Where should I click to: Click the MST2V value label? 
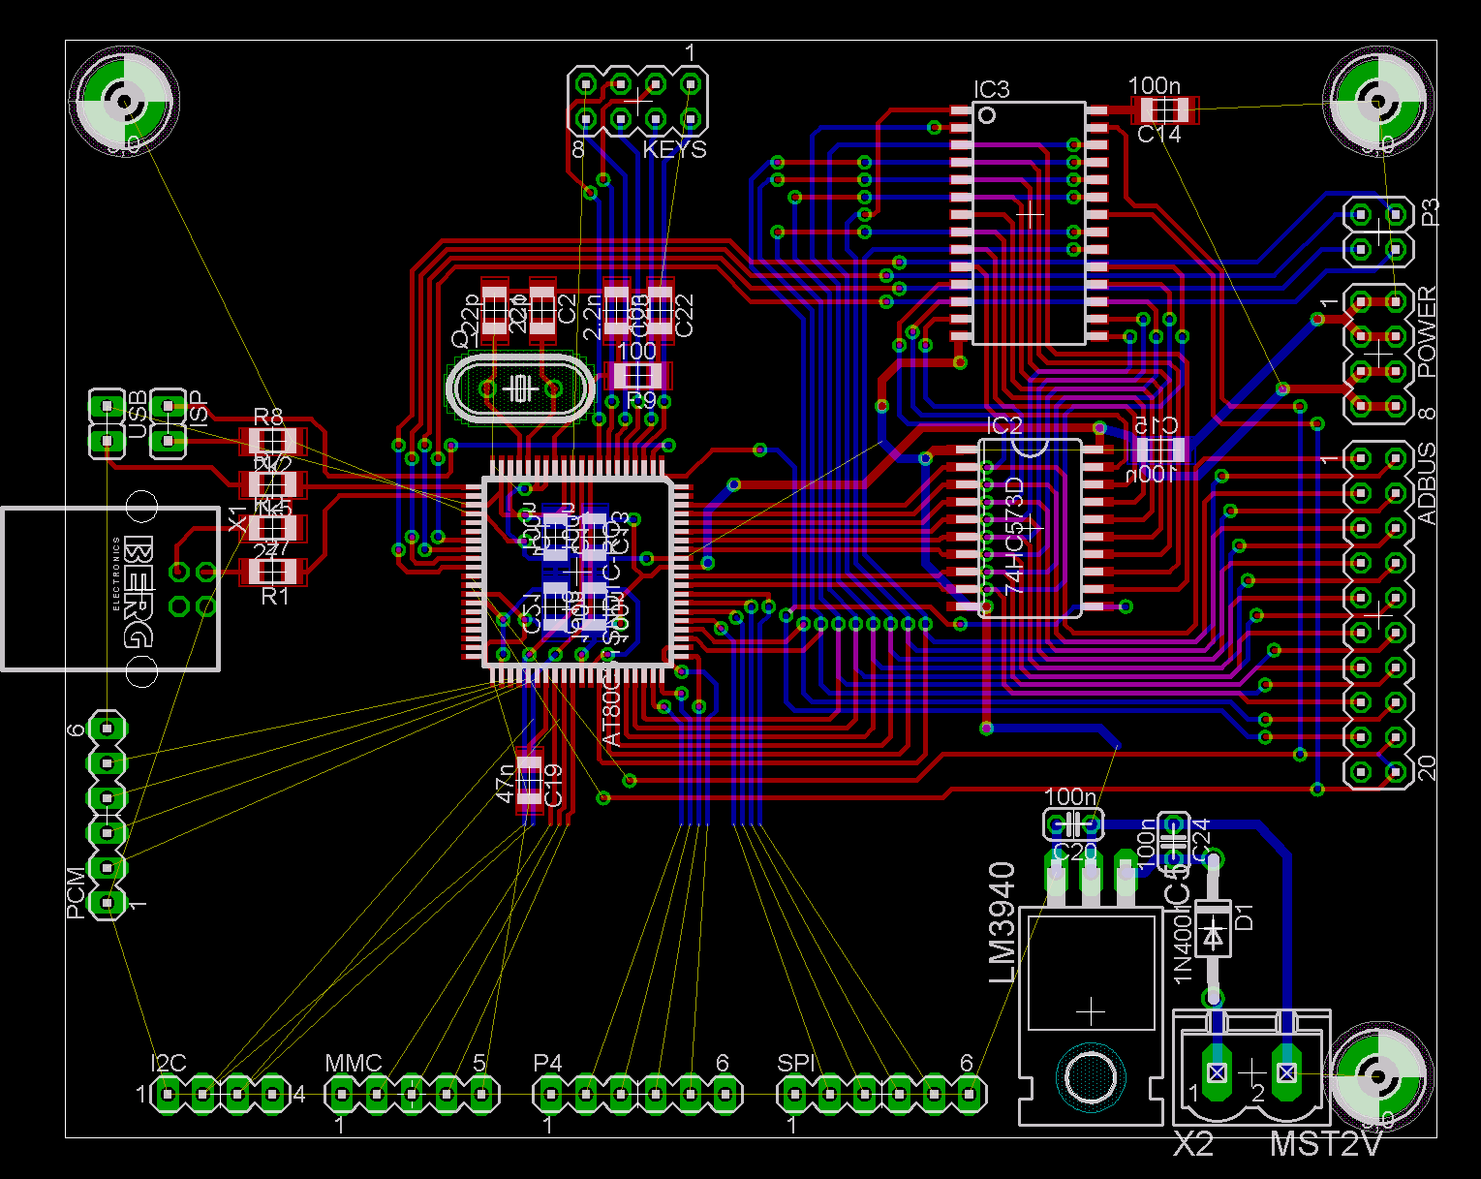1325,1144
